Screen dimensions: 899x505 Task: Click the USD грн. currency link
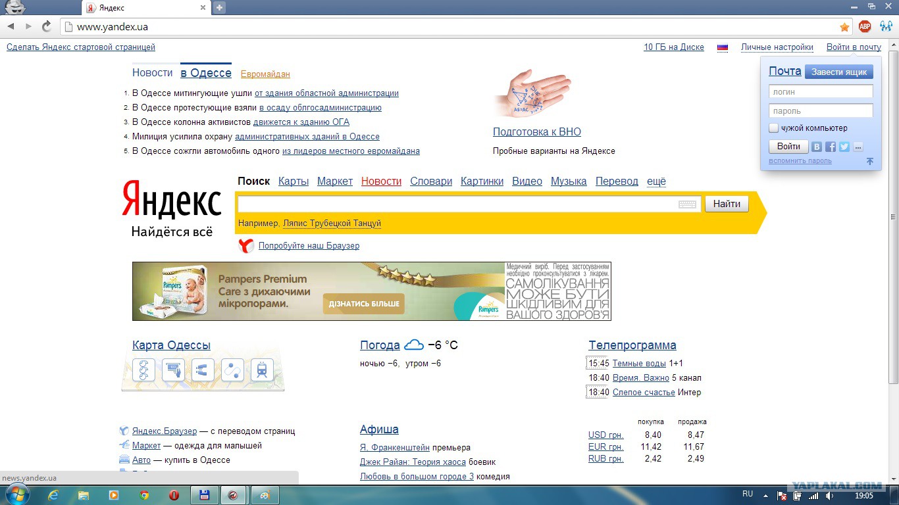pyautogui.click(x=606, y=435)
